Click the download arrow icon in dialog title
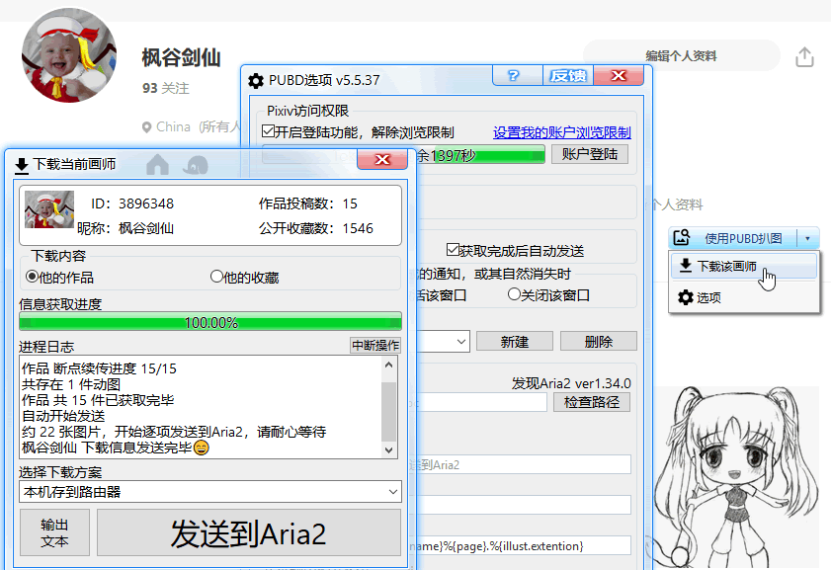The image size is (831, 570). pos(22,165)
